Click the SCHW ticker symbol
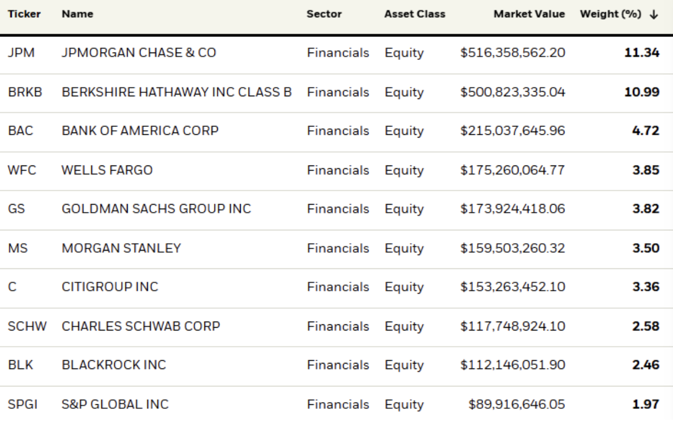This screenshot has height=425, width=673. click(x=23, y=326)
